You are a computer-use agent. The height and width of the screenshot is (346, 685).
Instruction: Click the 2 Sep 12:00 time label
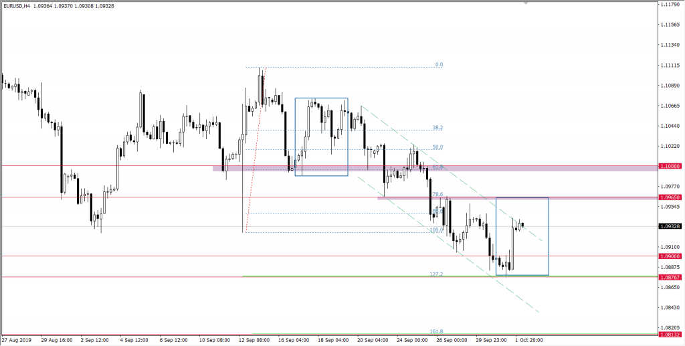(96, 340)
